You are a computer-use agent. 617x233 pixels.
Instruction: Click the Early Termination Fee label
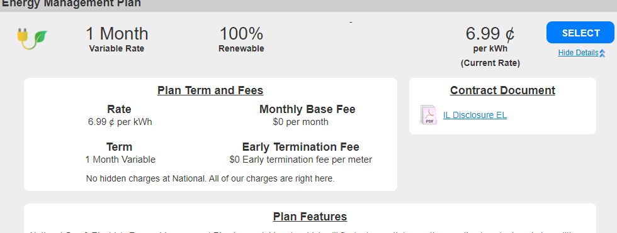[301, 147]
